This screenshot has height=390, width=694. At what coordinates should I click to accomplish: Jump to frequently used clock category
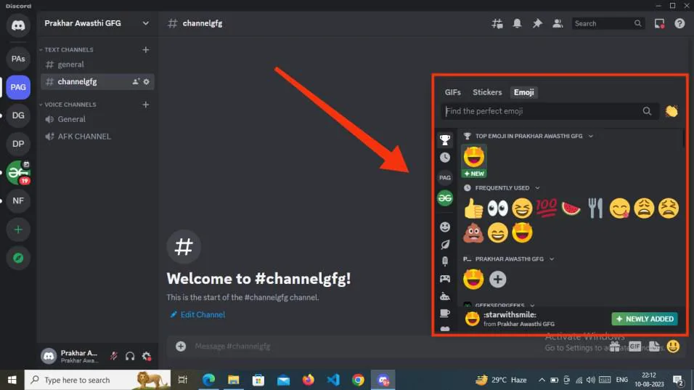445,158
